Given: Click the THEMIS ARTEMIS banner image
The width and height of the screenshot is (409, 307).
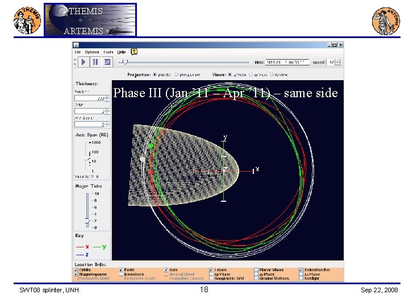Looking at the screenshot, I should coord(90,20).
